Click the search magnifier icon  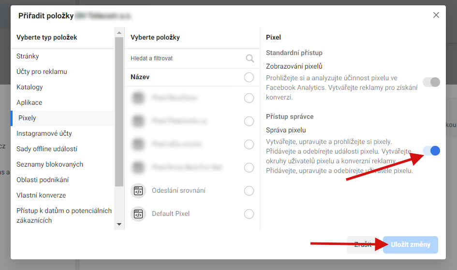[250, 58]
